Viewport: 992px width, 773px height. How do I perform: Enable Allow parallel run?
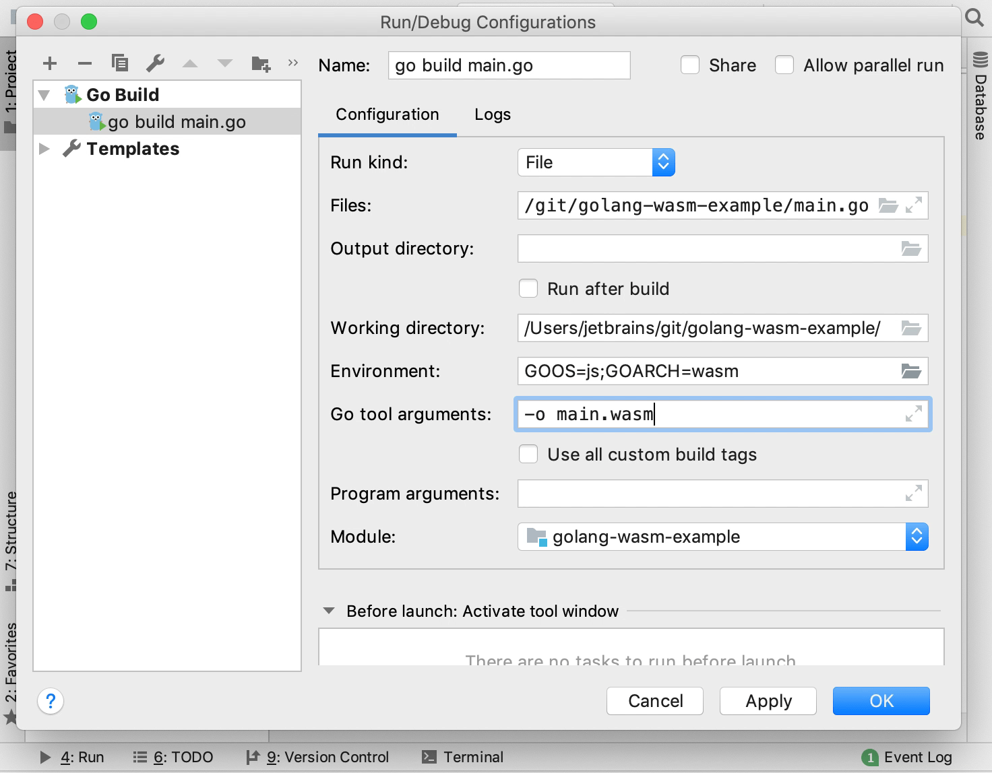tap(784, 65)
